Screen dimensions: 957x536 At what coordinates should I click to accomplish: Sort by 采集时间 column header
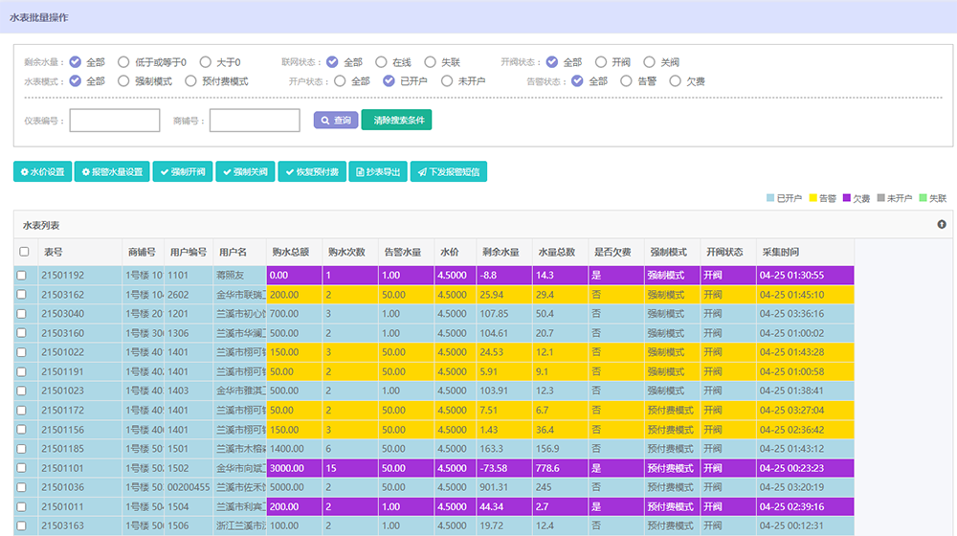click(x=780, y=252)
